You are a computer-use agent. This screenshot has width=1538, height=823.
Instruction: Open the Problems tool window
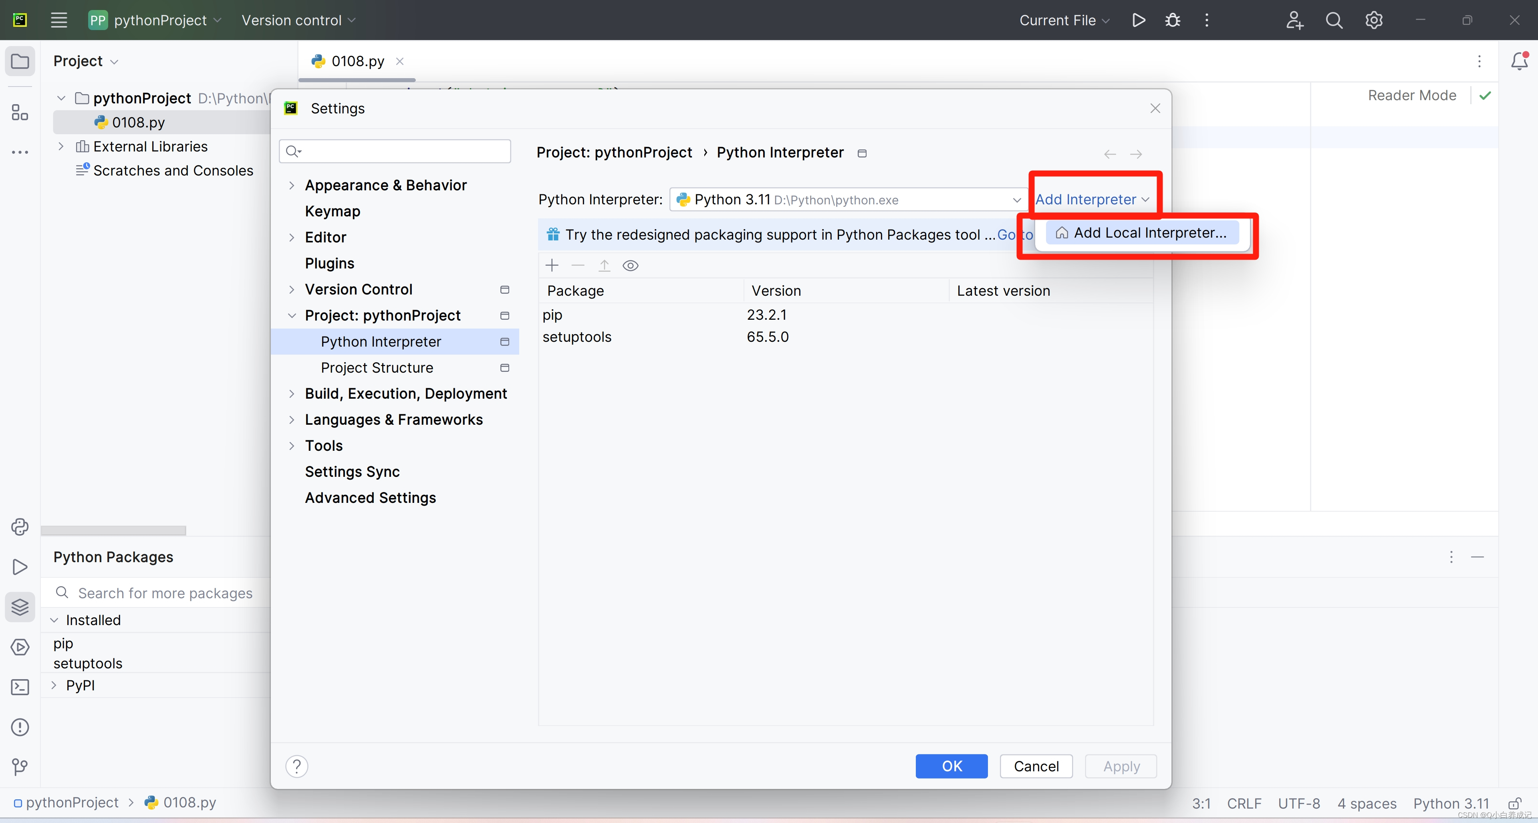click(20, 727)
